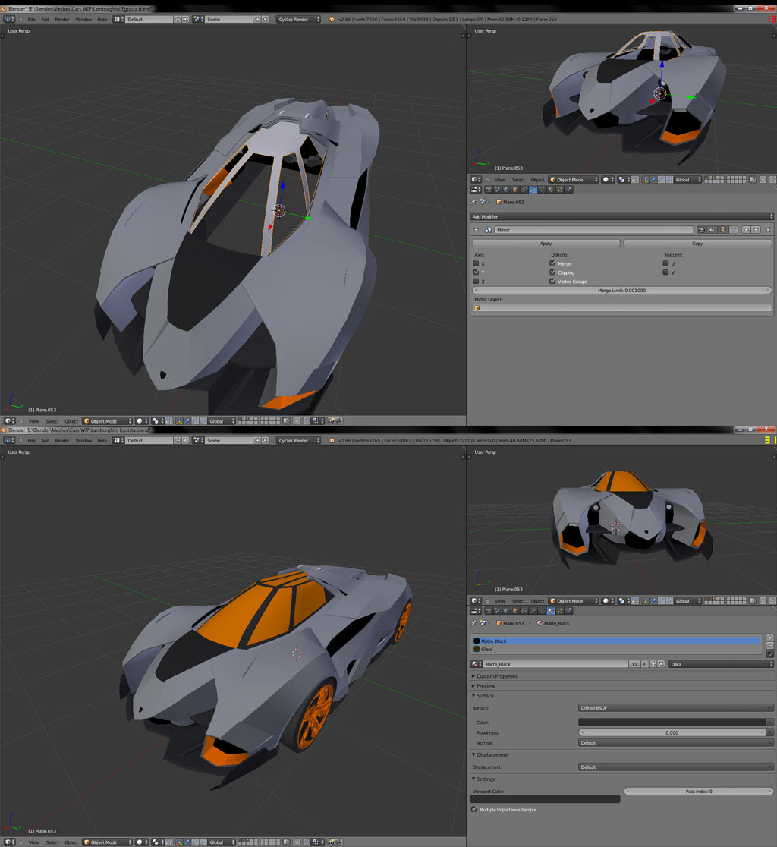Screen dimensions: 777x847
Task: Click F fake user button beside Matte_Black
Action: click(645, 664)
